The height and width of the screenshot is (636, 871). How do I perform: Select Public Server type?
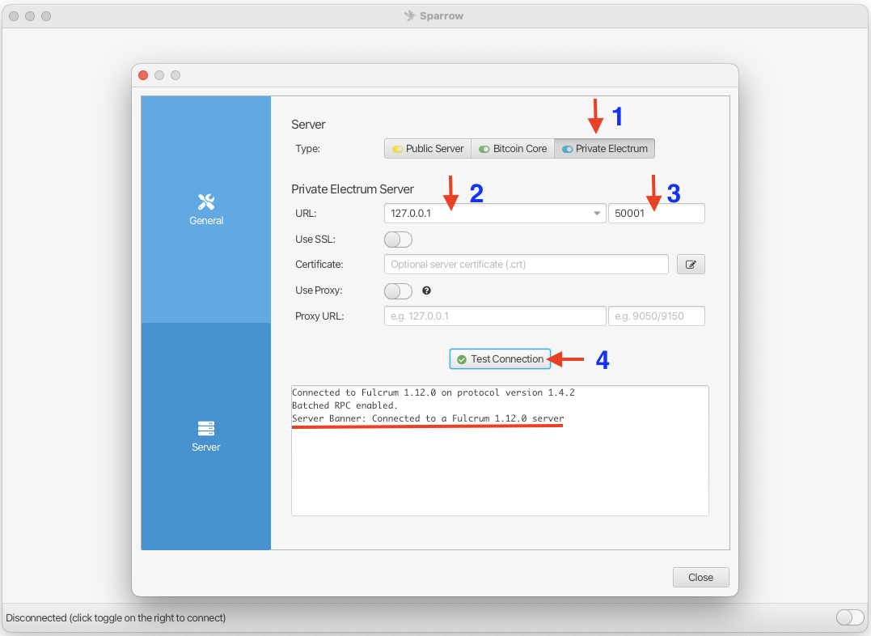click(x=428, y=148)
